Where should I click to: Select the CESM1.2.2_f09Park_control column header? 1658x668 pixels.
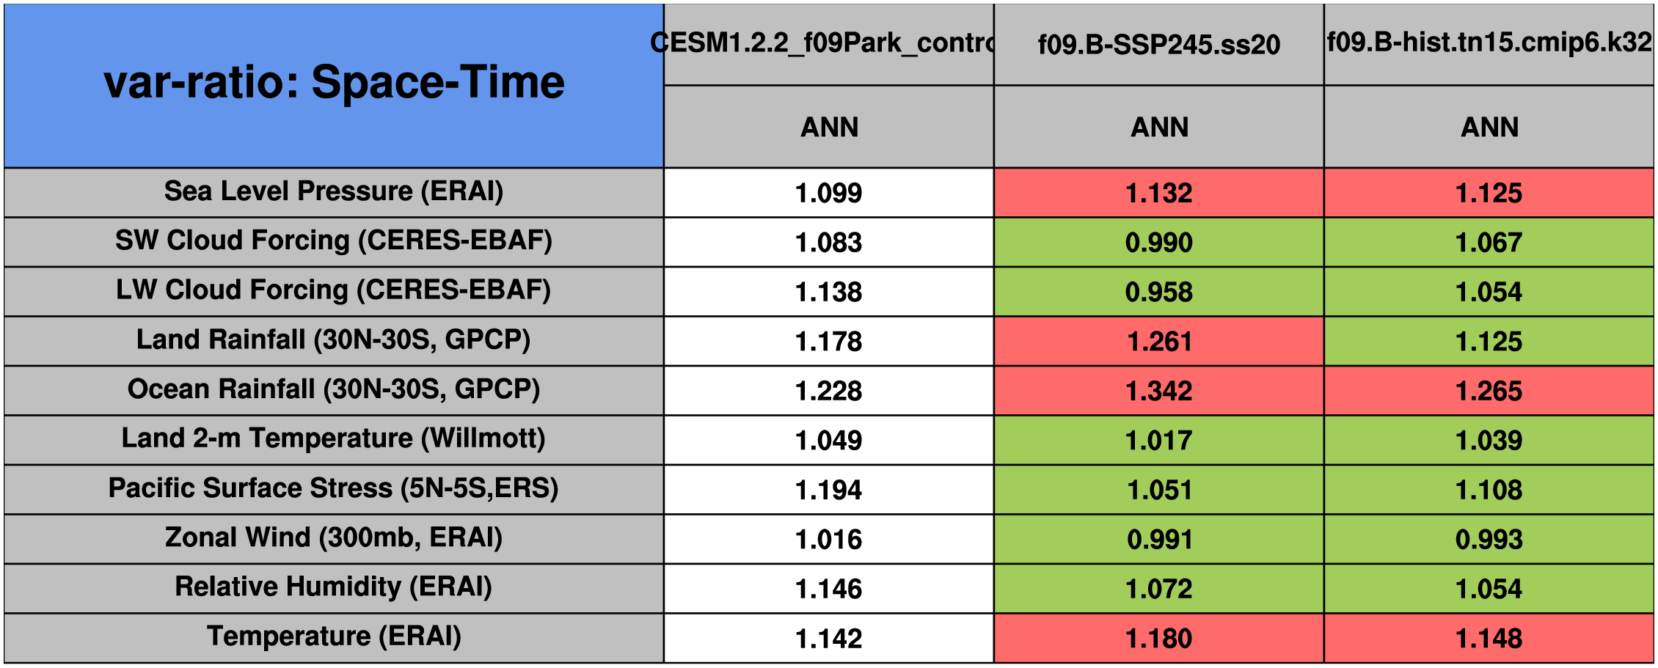pos(828,43)
